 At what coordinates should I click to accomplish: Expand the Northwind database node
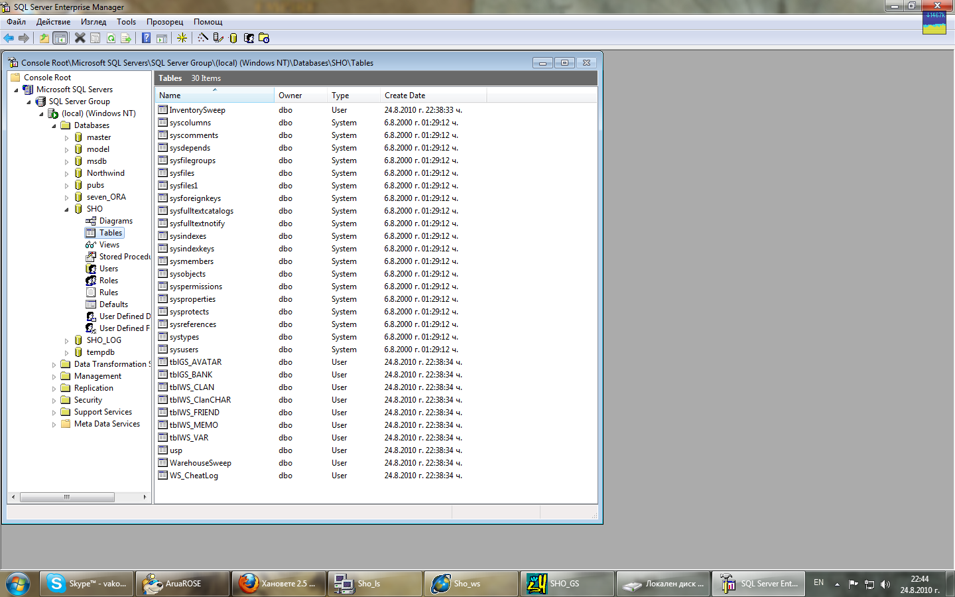point(66,174)
